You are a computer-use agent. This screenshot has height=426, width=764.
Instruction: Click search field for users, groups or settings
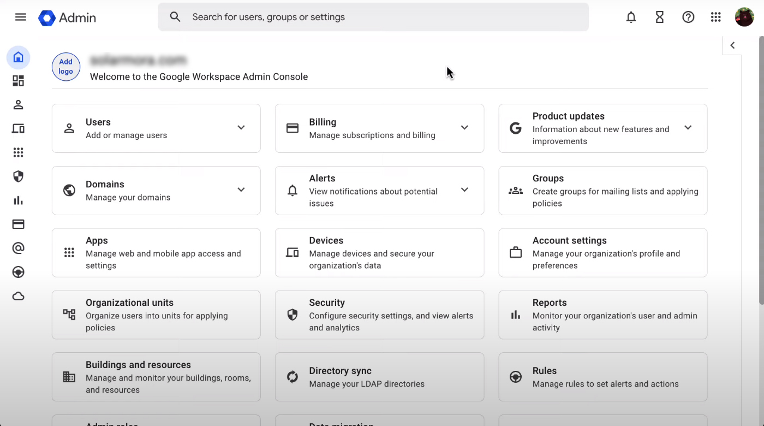click(x=373, y=17)
